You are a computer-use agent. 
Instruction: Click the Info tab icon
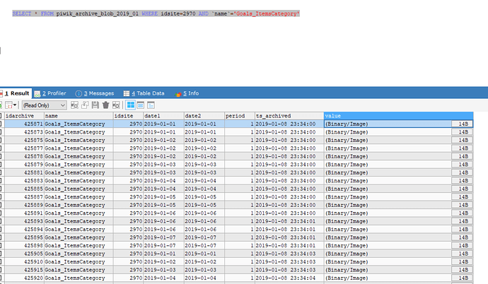(178, 93)
